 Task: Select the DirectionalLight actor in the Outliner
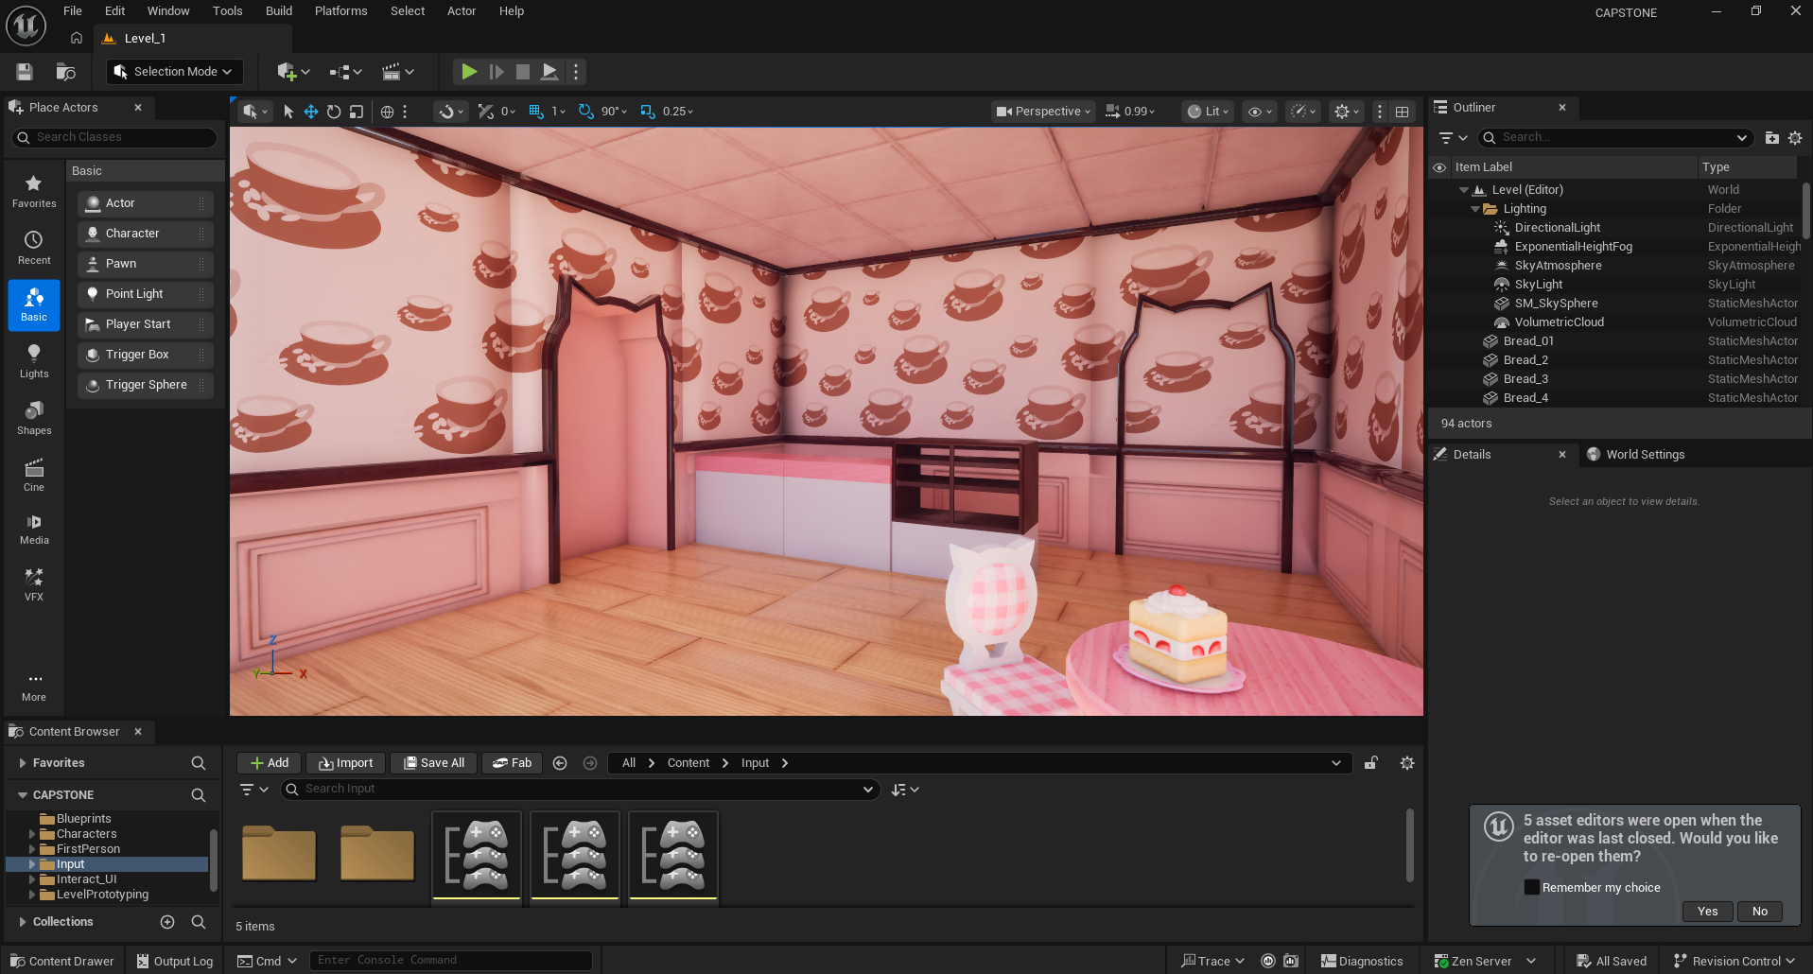click(1557, 228)
